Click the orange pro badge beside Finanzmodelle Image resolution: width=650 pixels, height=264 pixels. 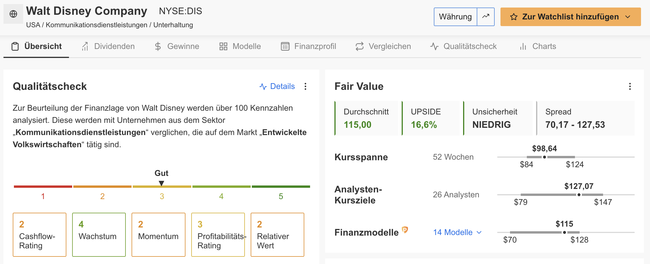click(x=405, y=230)
